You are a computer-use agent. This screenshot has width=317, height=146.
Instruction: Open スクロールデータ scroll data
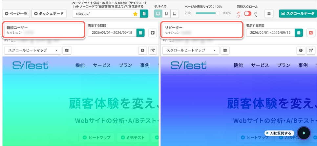[298, 13]
